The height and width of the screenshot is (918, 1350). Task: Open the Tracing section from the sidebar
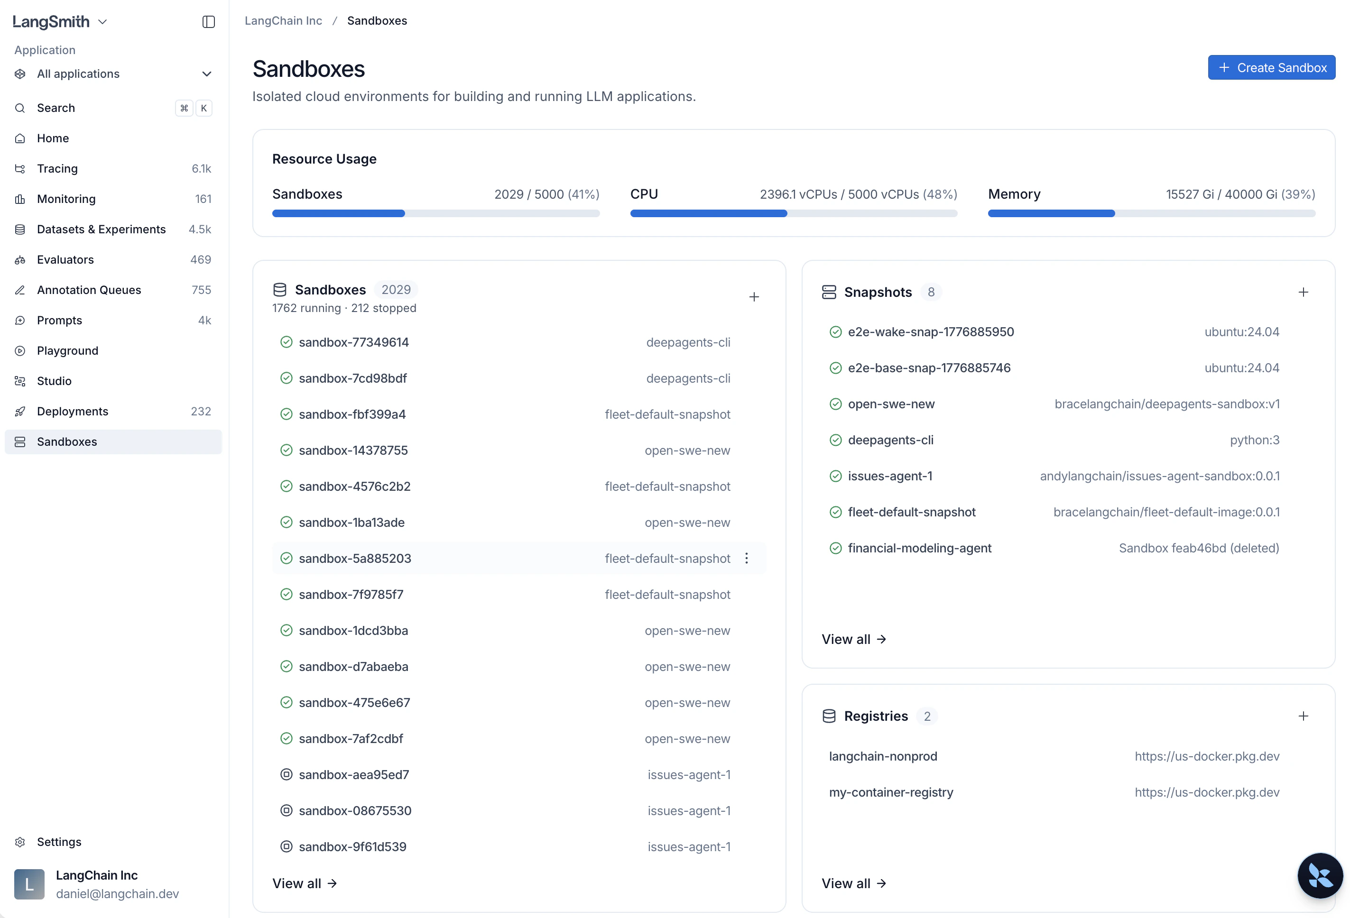57,168
